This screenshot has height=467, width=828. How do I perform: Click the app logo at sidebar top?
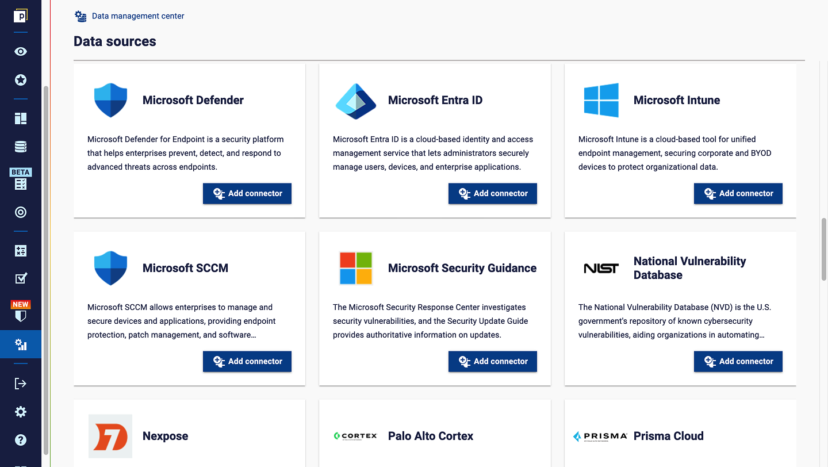(x=21, y=16)
